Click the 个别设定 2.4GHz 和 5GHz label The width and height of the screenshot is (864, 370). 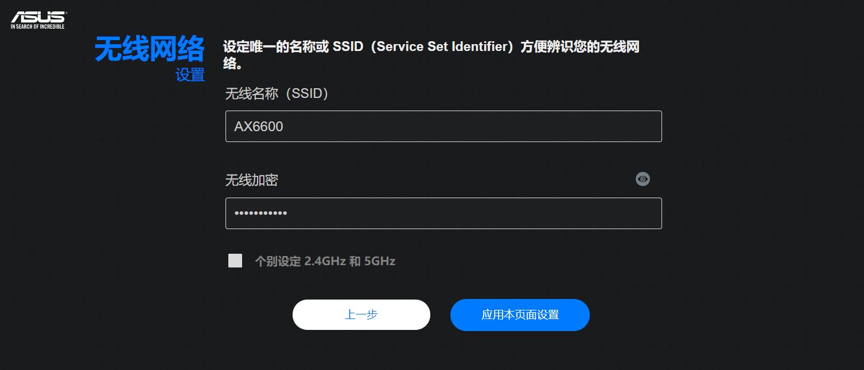325,261
